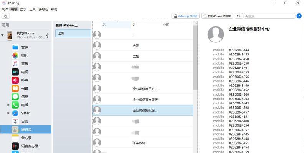
Task: Select 通讯录 in the sidebar
Action: click(x=26, y=130)
